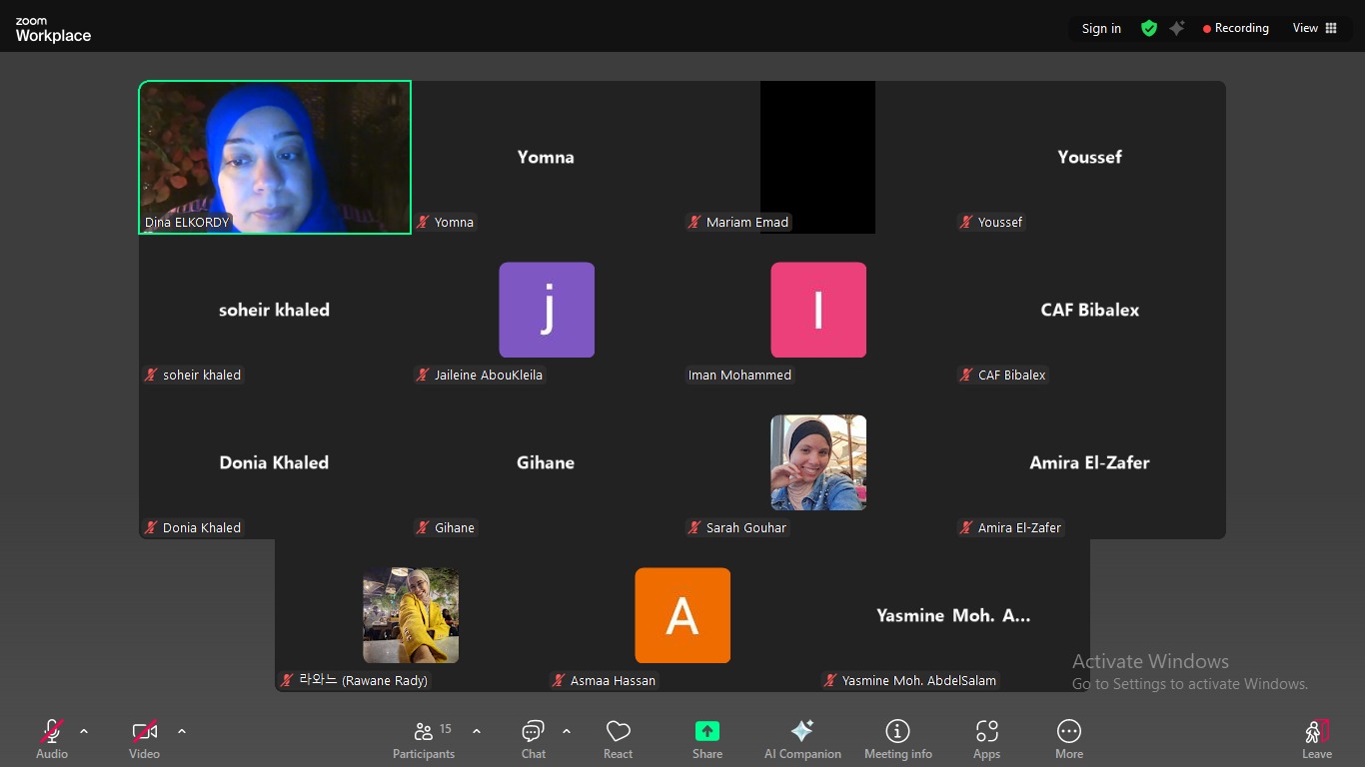Viewport: 1365px width, 767px height.
Task: Expand the audio settings arrow
Action: (84, 731)
